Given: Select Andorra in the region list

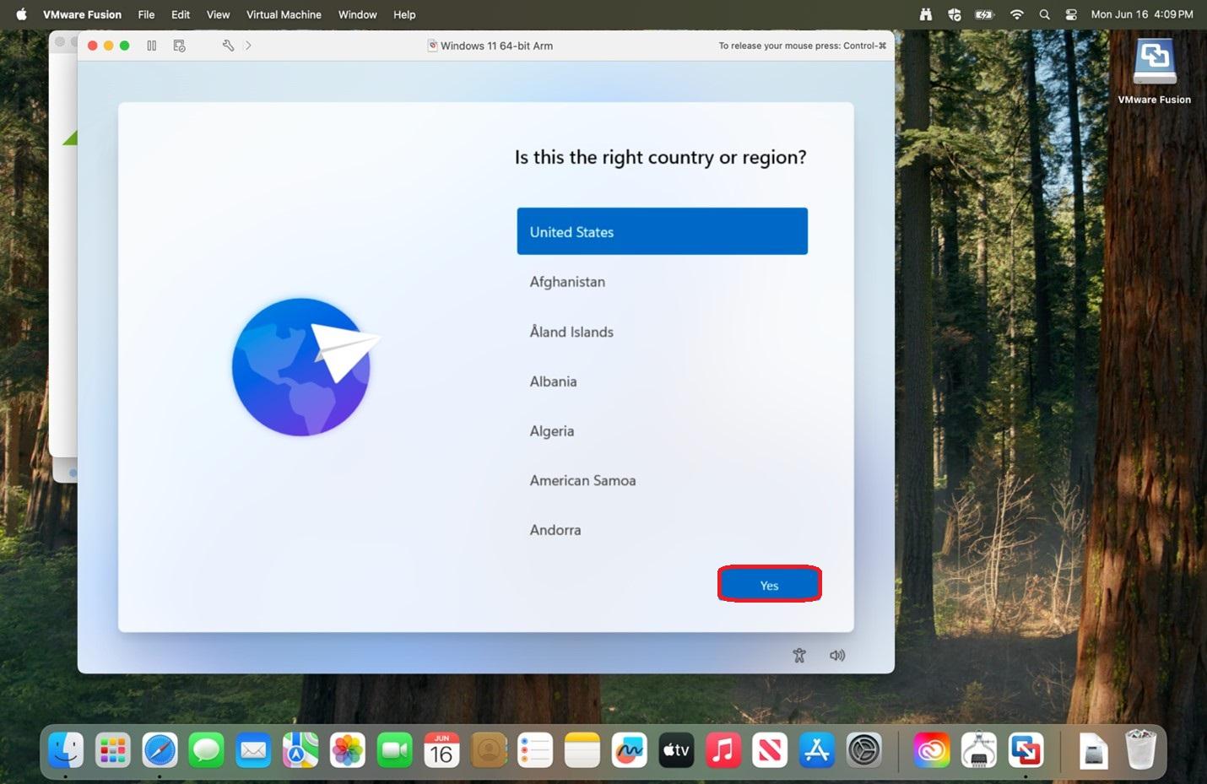Looking at the screenshot, I should (x=662, y=530).
